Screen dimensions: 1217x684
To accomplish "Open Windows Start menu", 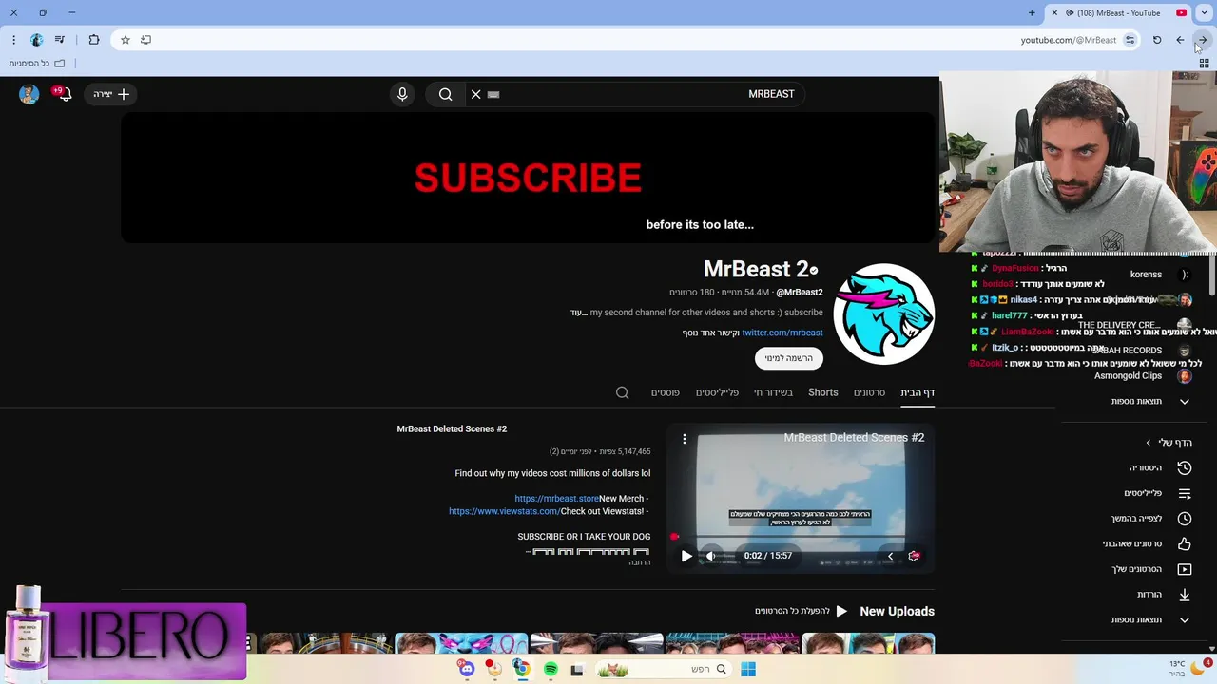I will coord(748,670).
